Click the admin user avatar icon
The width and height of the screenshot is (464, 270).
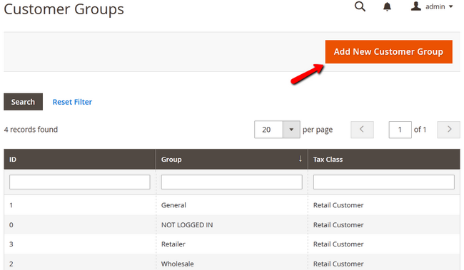point(415,6)
